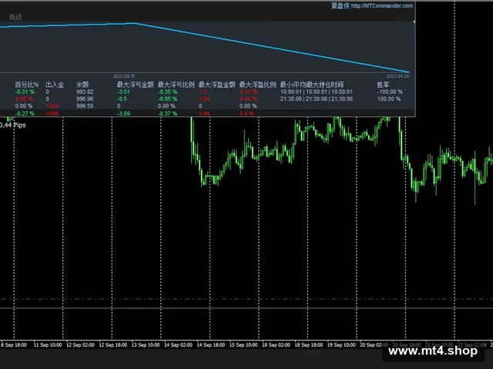493x369 pixels.
Task: Click the 13 Sep 10:00 time axis label
Action: pyautogui.click(x=146, y=345)
